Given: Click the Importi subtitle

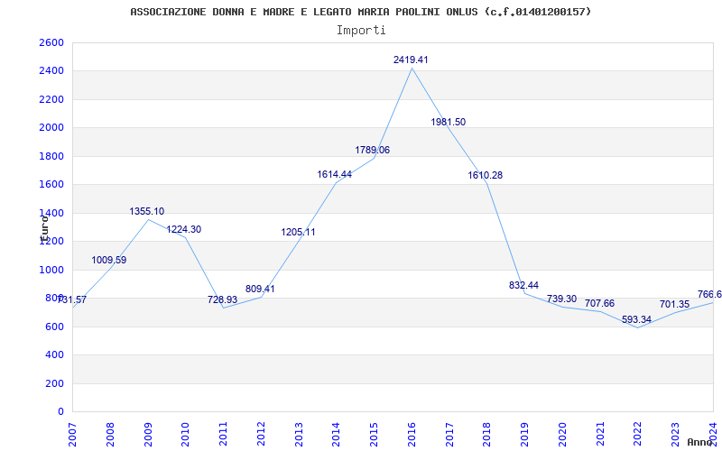Looking at the screenshot, I should tap(361, 31).
